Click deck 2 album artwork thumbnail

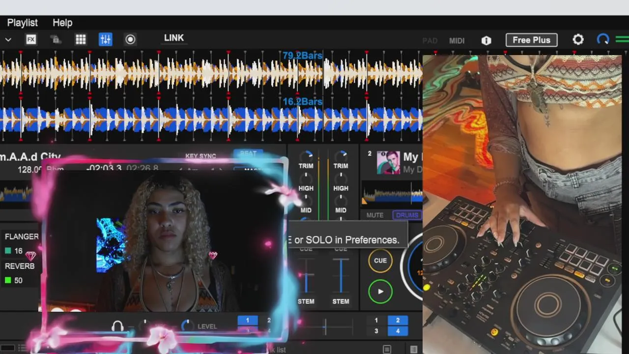[388, 163]
